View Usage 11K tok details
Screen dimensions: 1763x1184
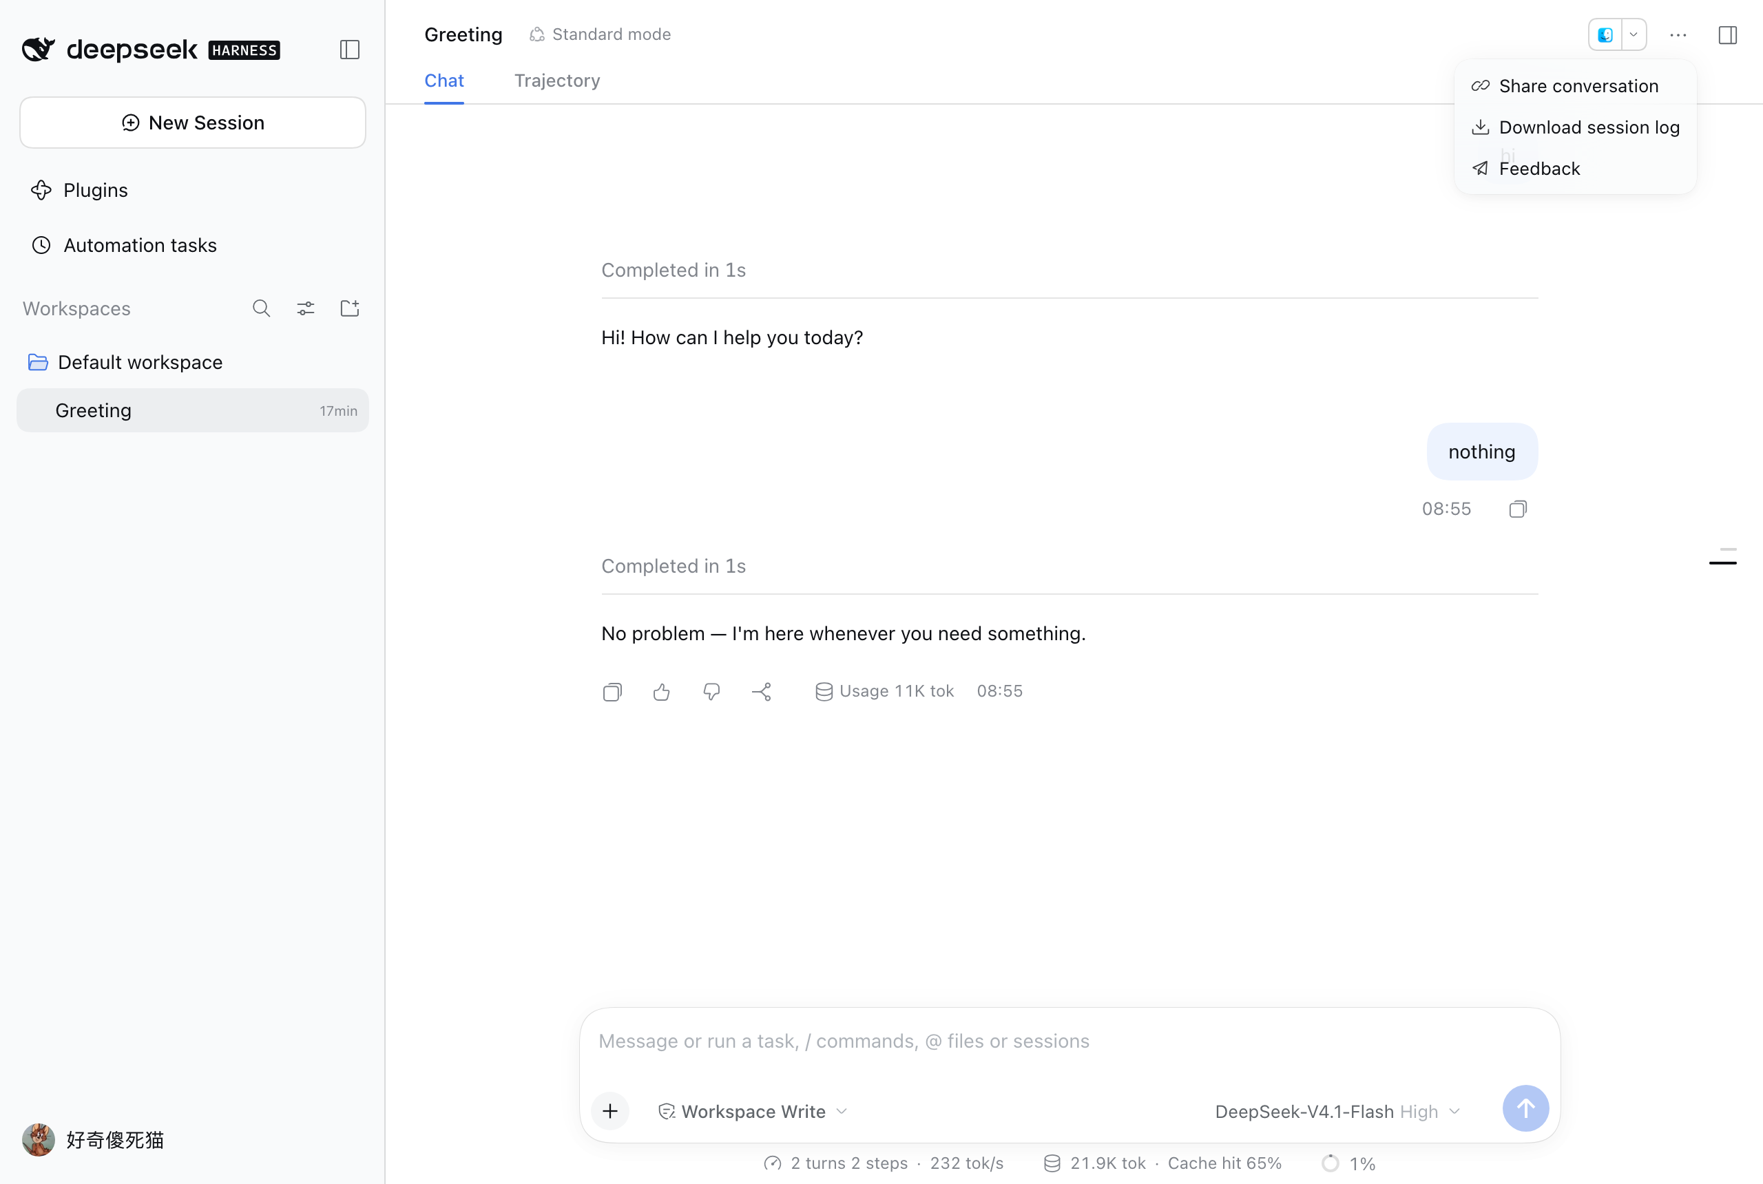coord(884,692)
